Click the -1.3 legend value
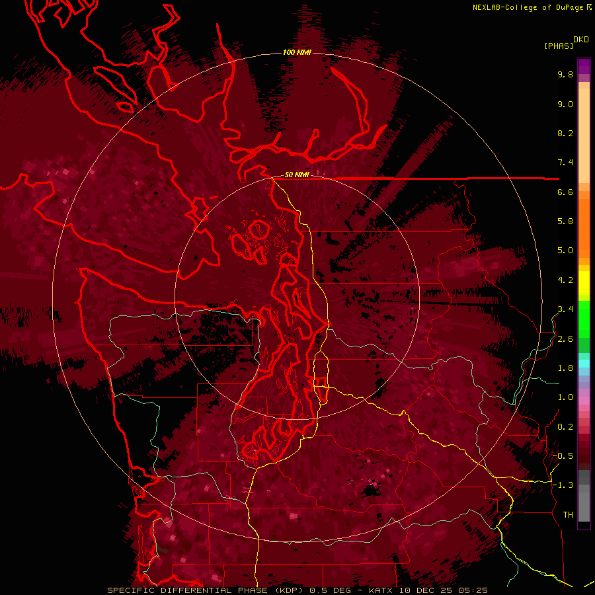595x595 pixels. pos(563,485)
